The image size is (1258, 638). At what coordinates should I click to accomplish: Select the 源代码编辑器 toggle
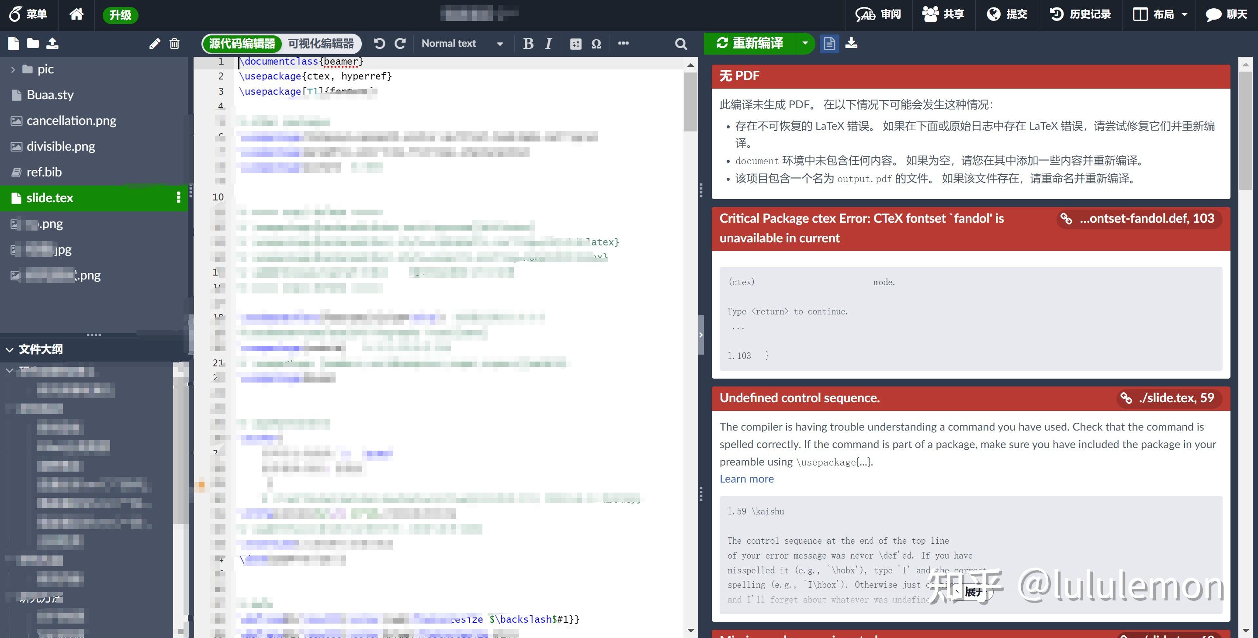242,43
